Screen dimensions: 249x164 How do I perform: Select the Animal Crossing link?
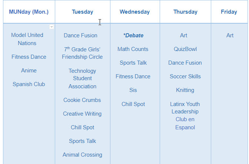[82, 155]
